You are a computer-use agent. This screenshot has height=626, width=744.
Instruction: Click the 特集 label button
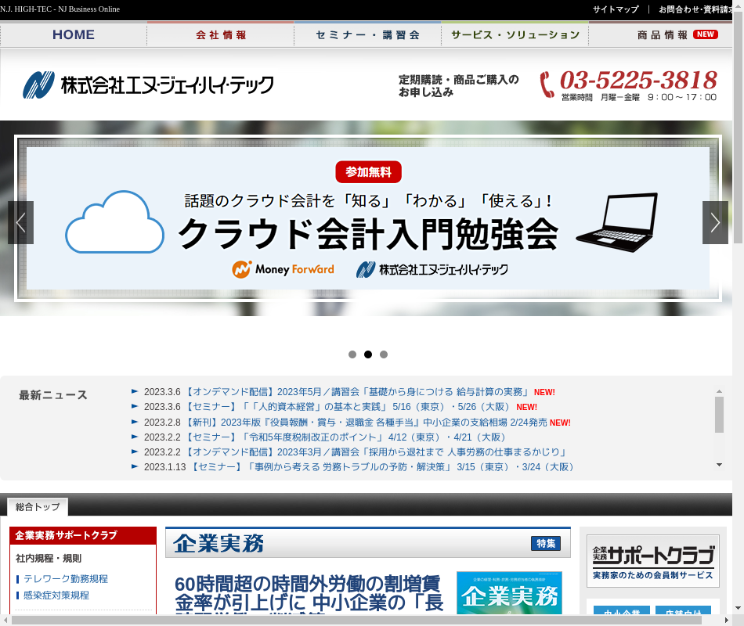tap(546, 544)
